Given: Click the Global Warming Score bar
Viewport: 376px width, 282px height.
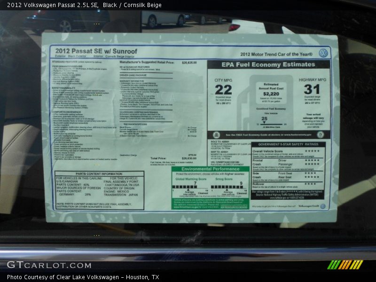Looking at the screenshot, I should point(190,187).
